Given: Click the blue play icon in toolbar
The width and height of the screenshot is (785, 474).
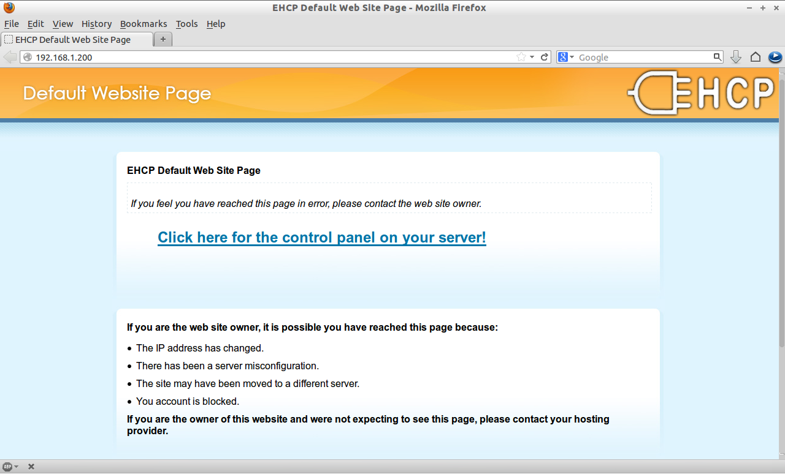Looking at the screenshot, I should [775, 57].
